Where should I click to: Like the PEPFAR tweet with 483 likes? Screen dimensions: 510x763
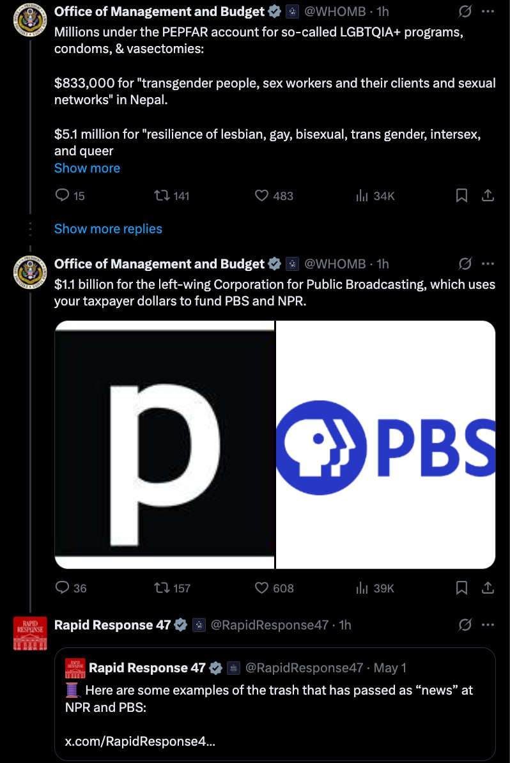[x=274, y=196]
